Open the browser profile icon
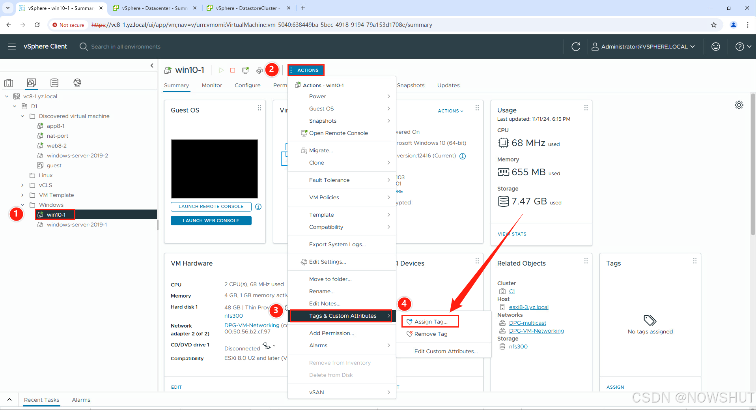The width and height of the screenshot is (756, 410). pyautogui.click(x=734, y=25)
